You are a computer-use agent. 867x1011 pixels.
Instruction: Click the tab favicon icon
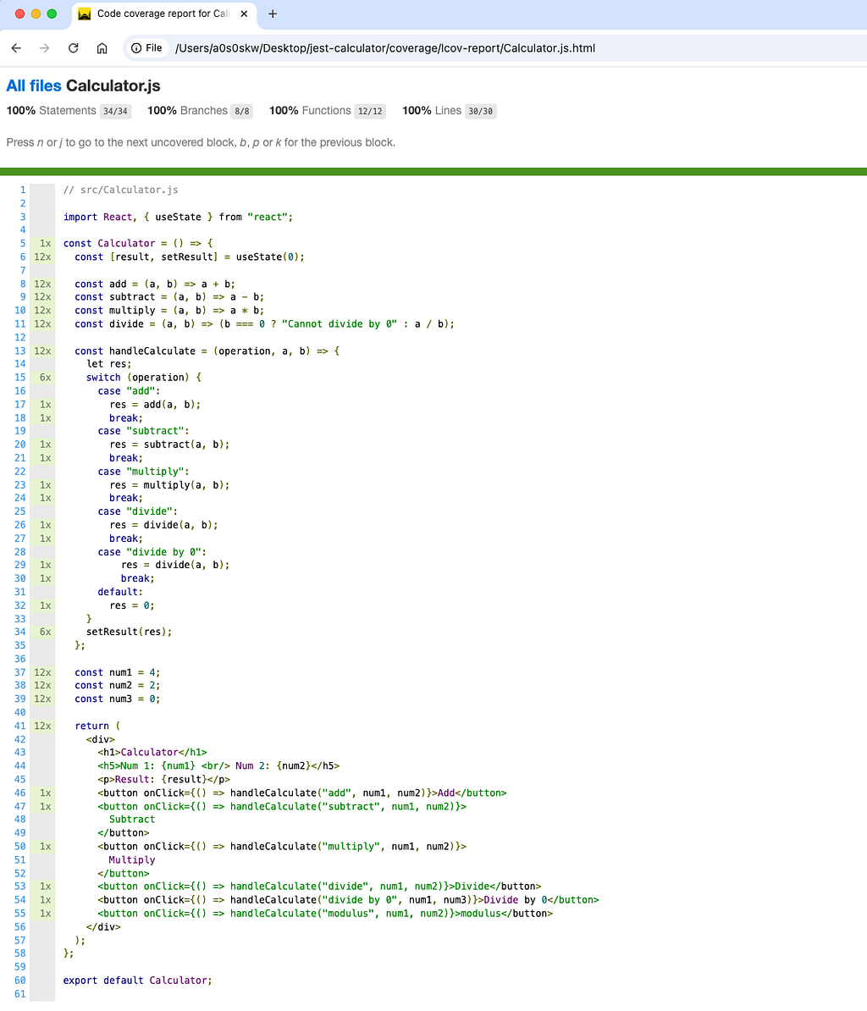(85, 14)
